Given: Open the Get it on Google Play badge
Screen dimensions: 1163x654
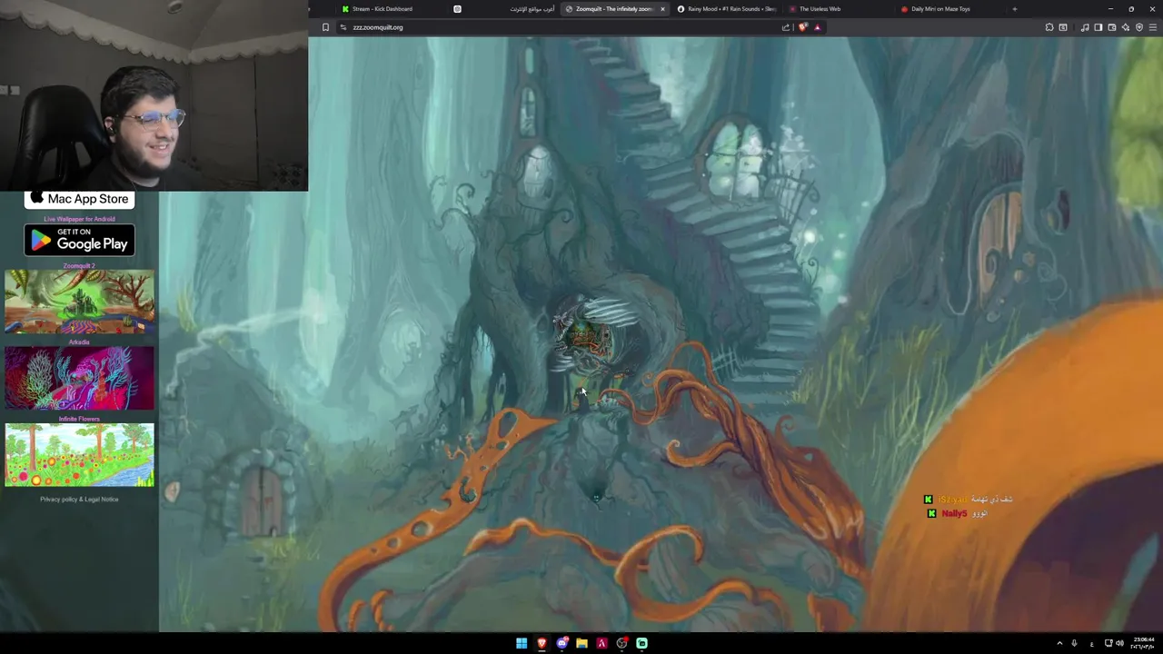Looking at the screenshot, I should point(79,241).
